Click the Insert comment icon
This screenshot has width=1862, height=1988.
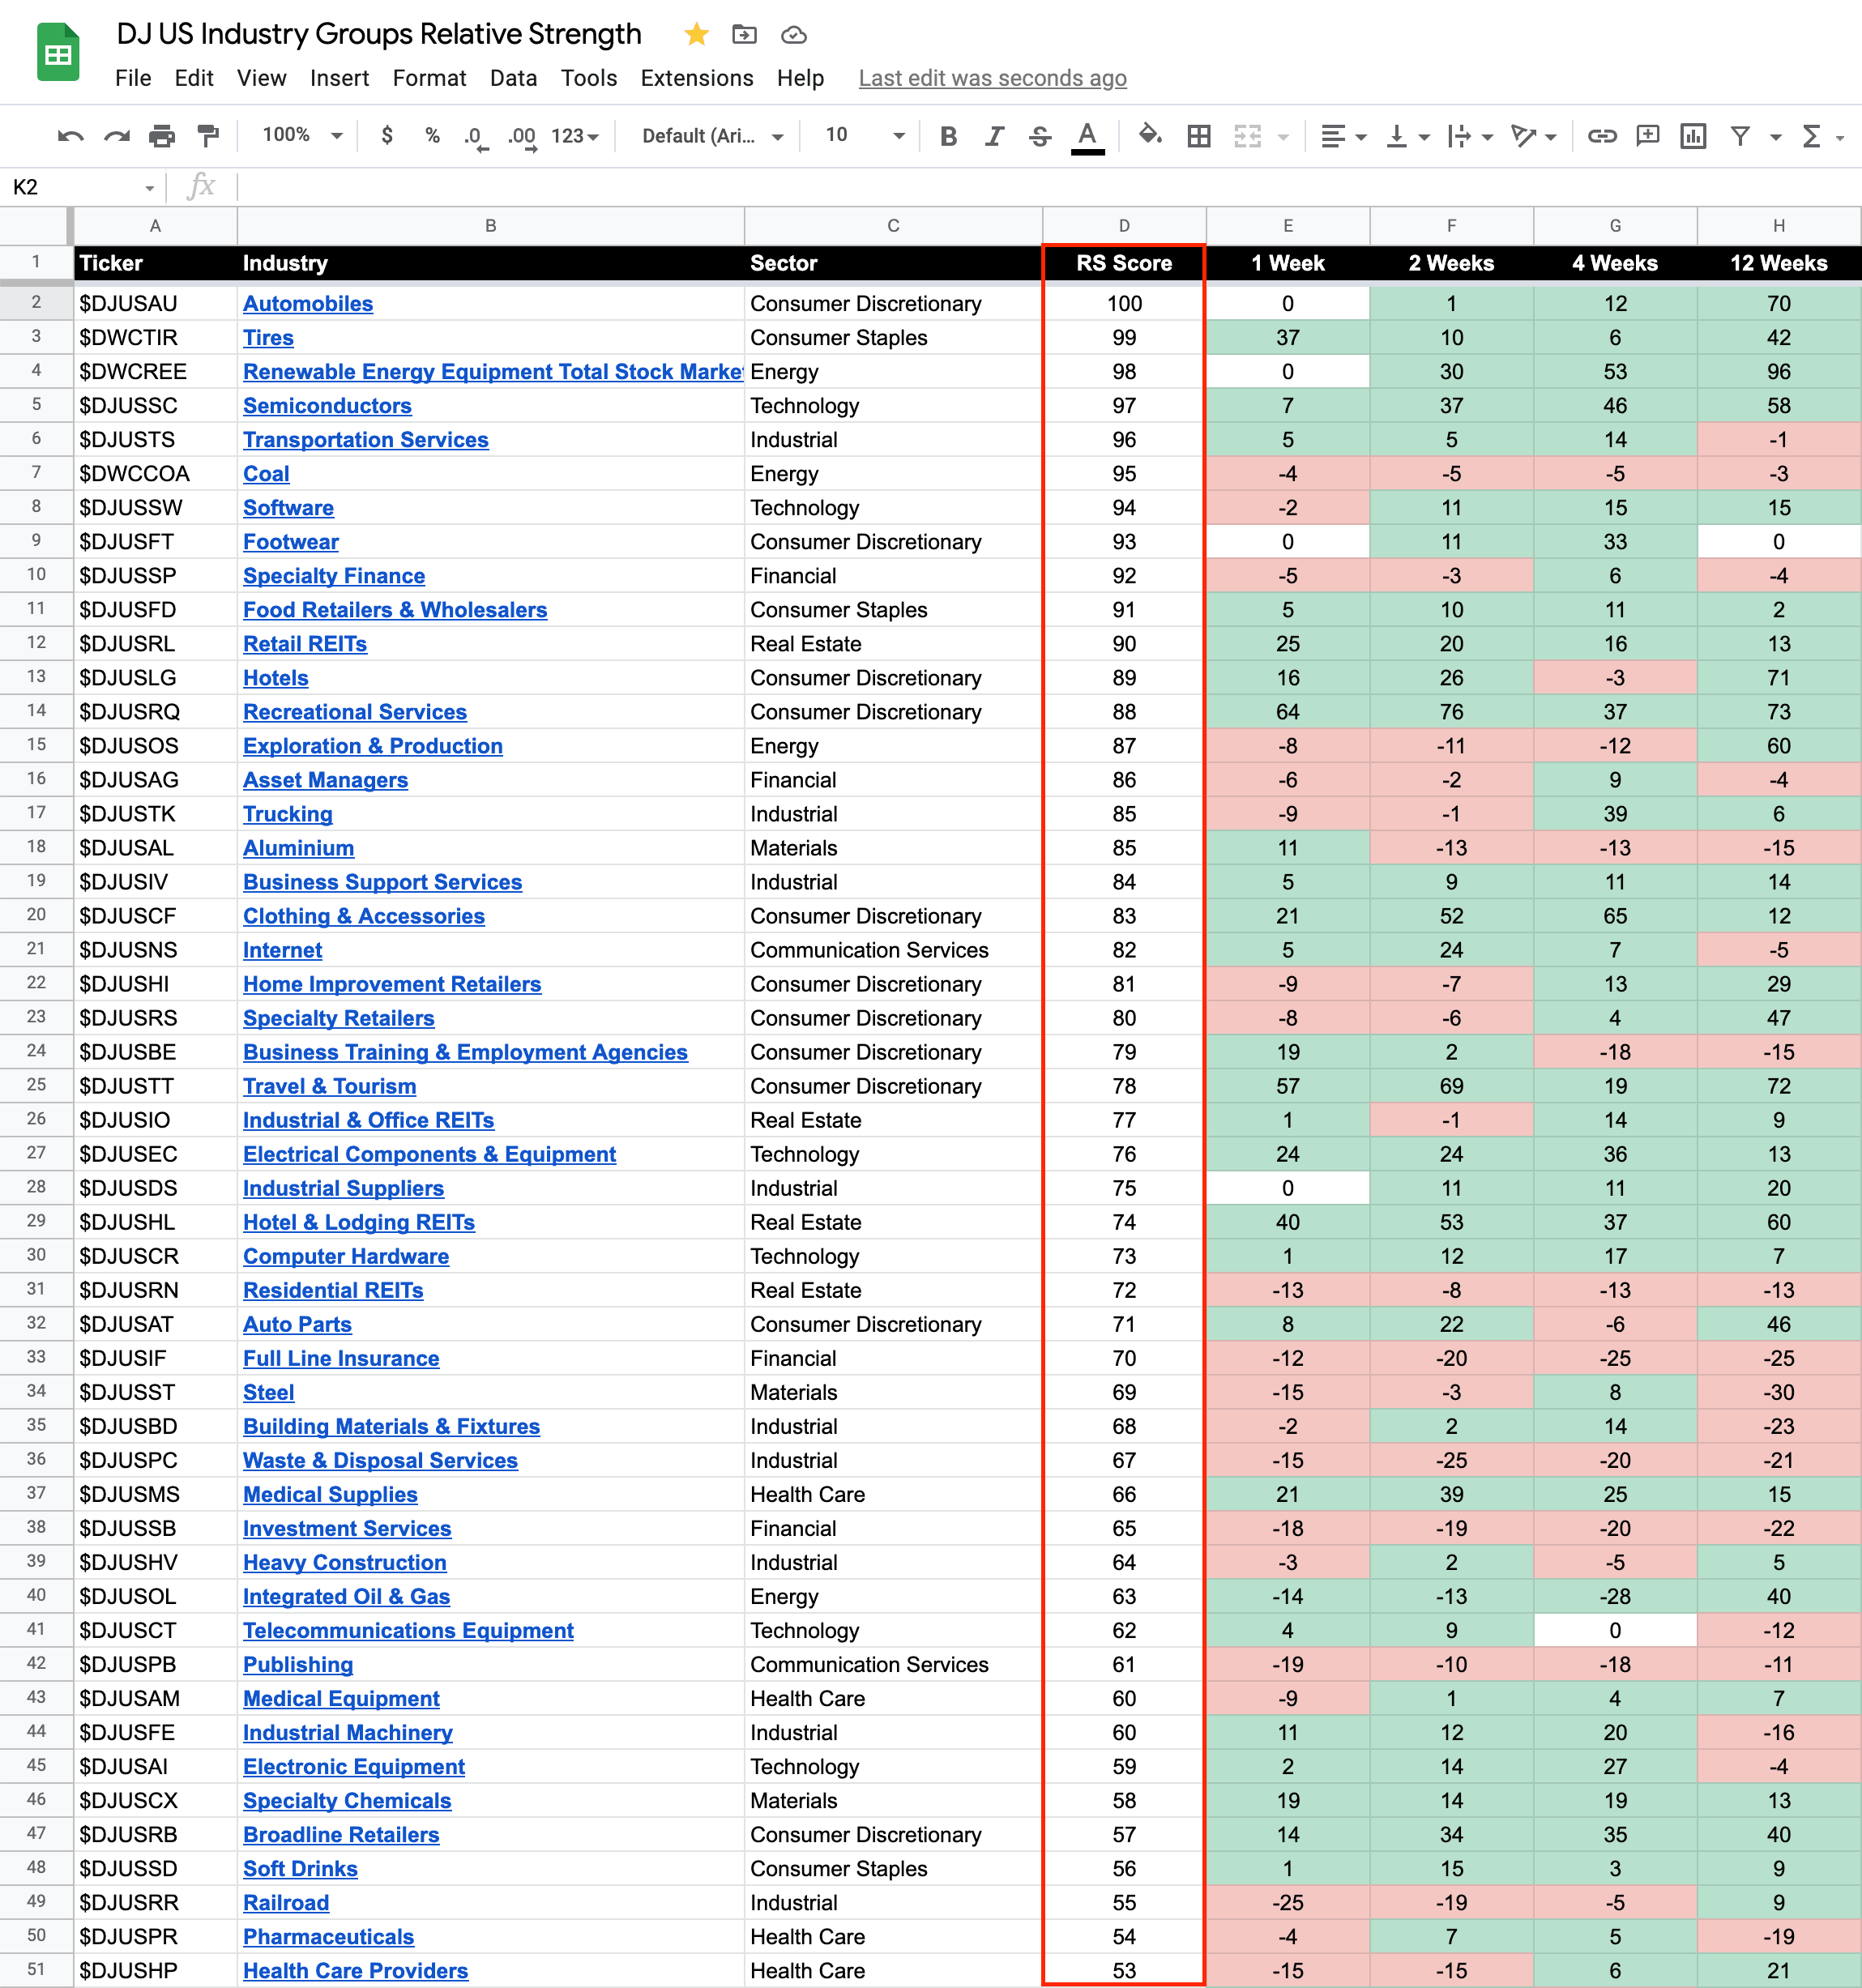click(1647, 136)
